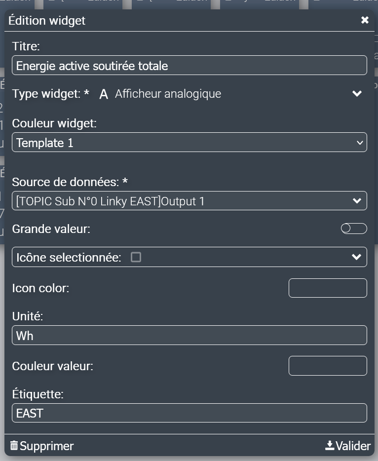The width and height of the screenshot is (378, 461).
Task: Open the Couleur valeur color swatch
Action: [x=327, y=366]
